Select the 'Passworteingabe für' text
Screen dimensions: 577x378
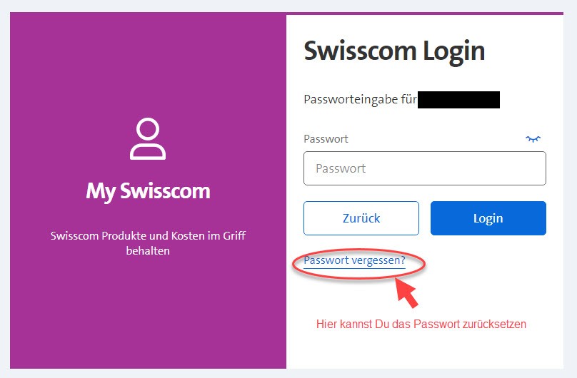click(x=360, y=100)
